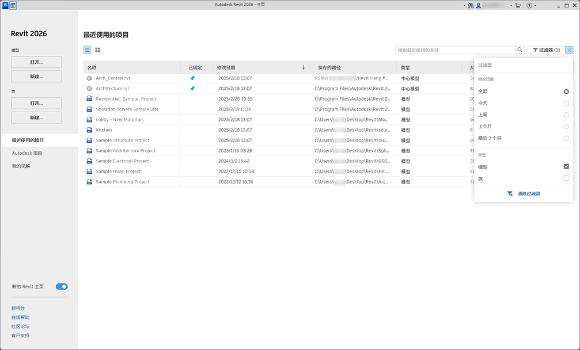Unpin Architecture.rvt using its pin icon

(192, 89)
